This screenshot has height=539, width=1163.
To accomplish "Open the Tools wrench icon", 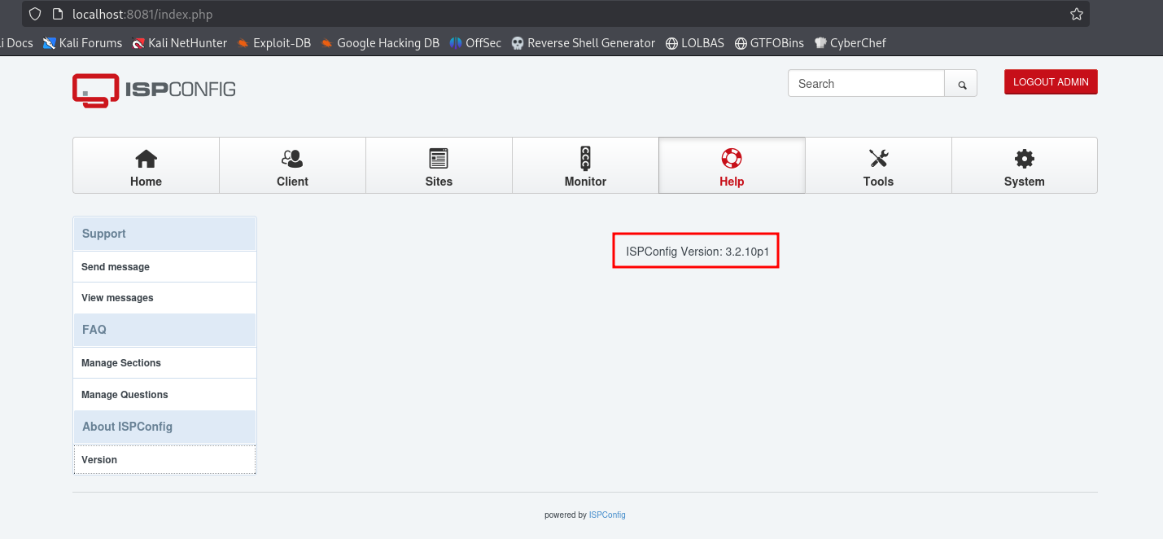I will [x=878, y=158].
